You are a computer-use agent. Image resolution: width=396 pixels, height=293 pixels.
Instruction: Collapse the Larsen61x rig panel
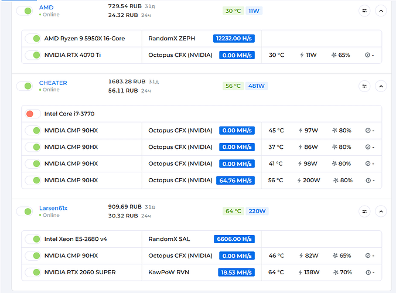pyautogui.click(x=381, y=211)
